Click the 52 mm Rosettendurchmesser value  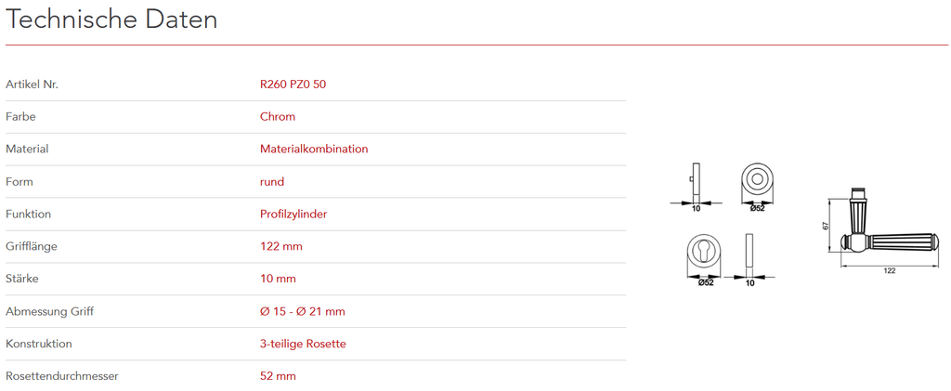278,376
